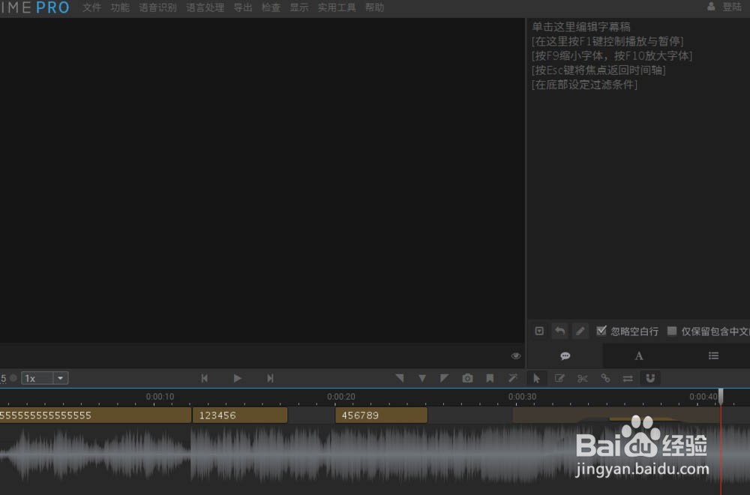Click the 0:00:10 mark on time ruler

click(160, 397)
